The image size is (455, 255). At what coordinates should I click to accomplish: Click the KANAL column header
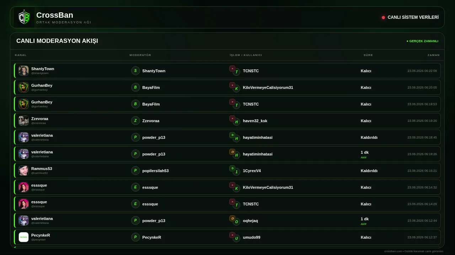[x=21, y=55]
